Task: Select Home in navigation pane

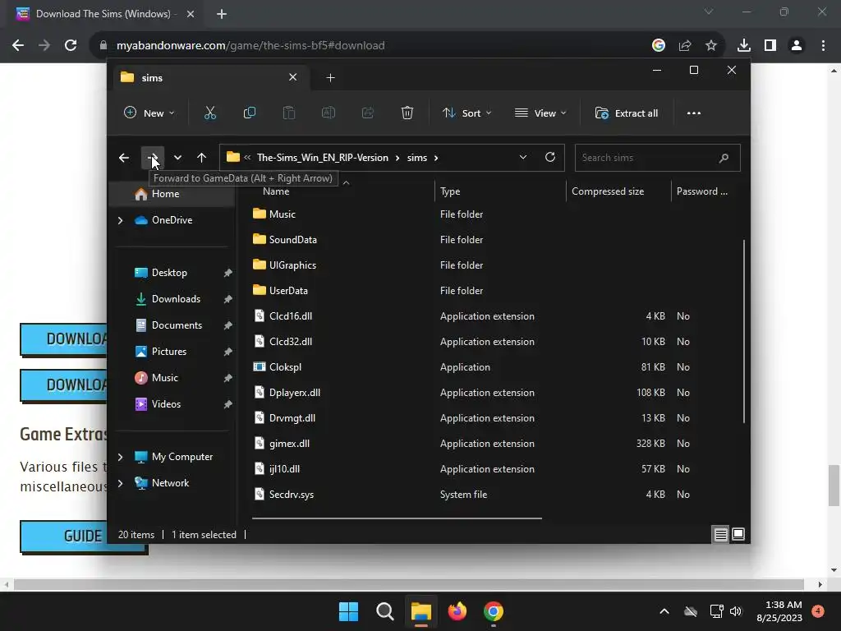Action: point(172,194)
